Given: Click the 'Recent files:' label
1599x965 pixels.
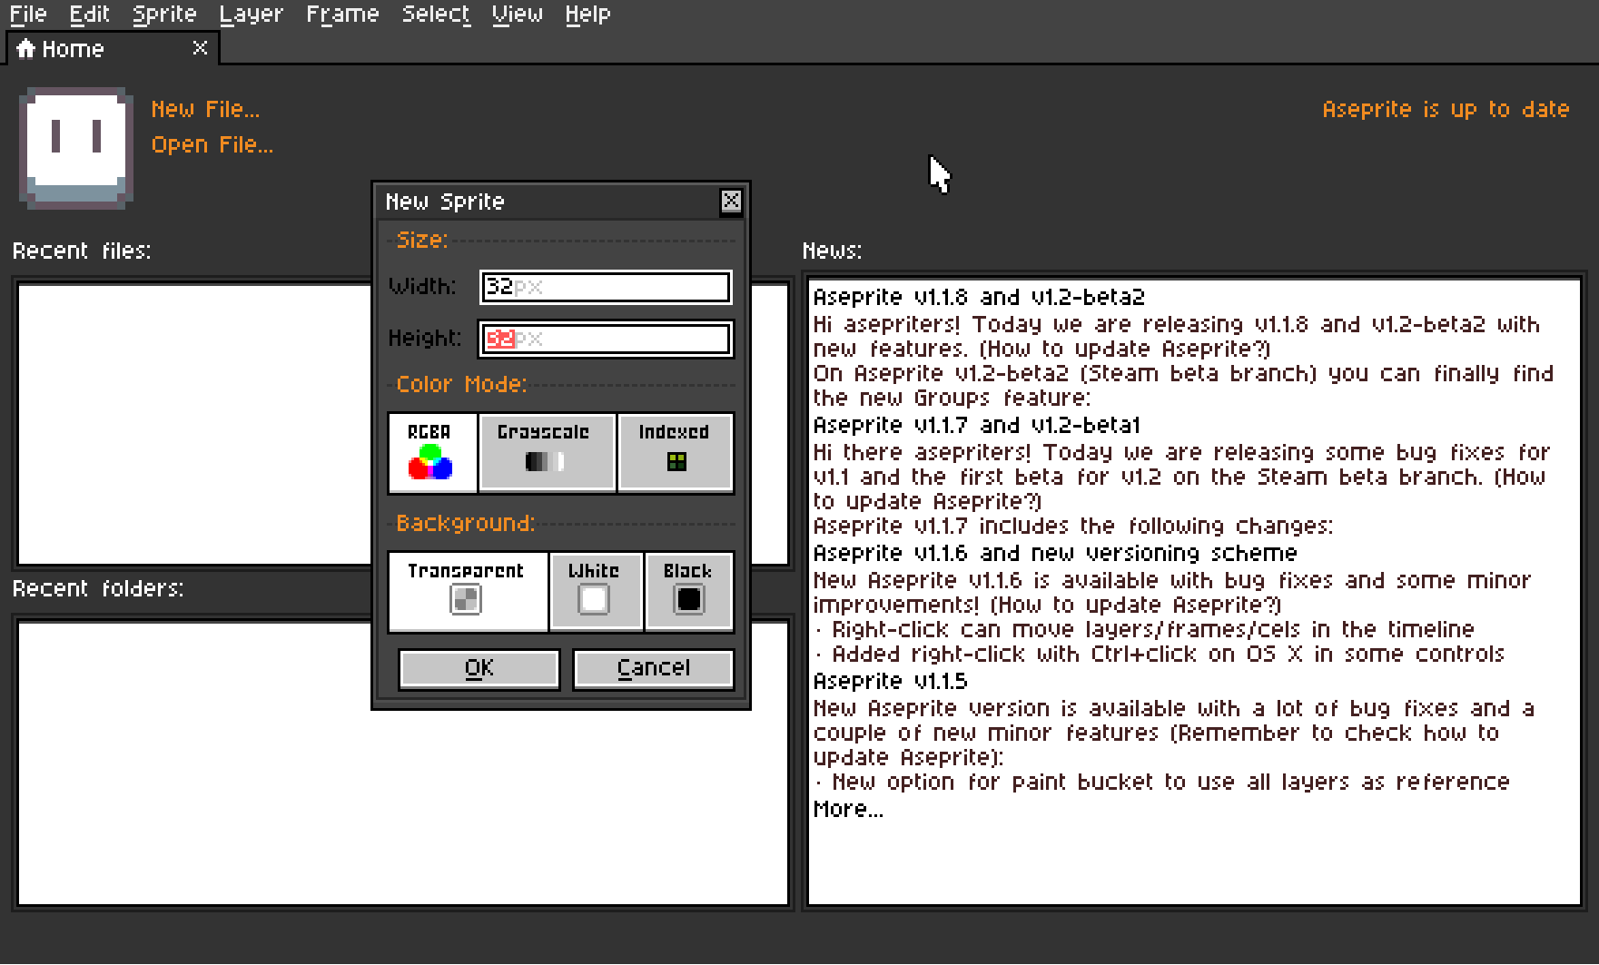Looking at the screenshot, I should click(x=82, y=251).
